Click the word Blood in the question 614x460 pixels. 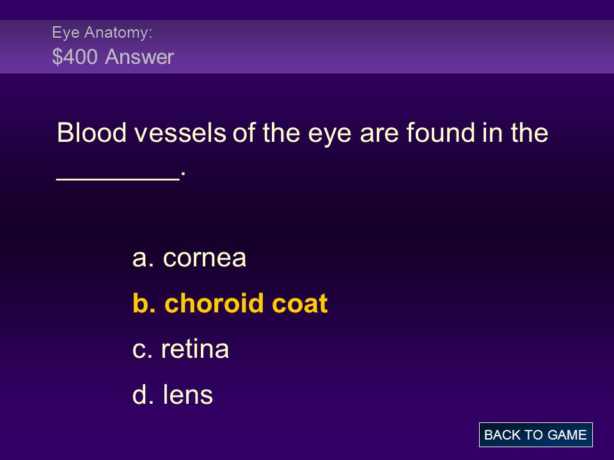point(91,132)
